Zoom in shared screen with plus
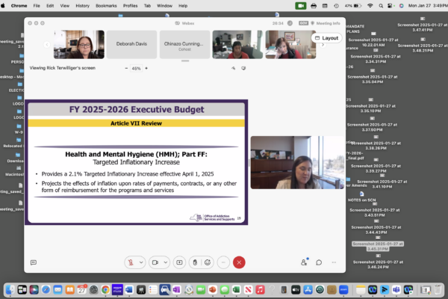This screenshot has height=299, width=448. pyautogui.click(x=146, y=68)
